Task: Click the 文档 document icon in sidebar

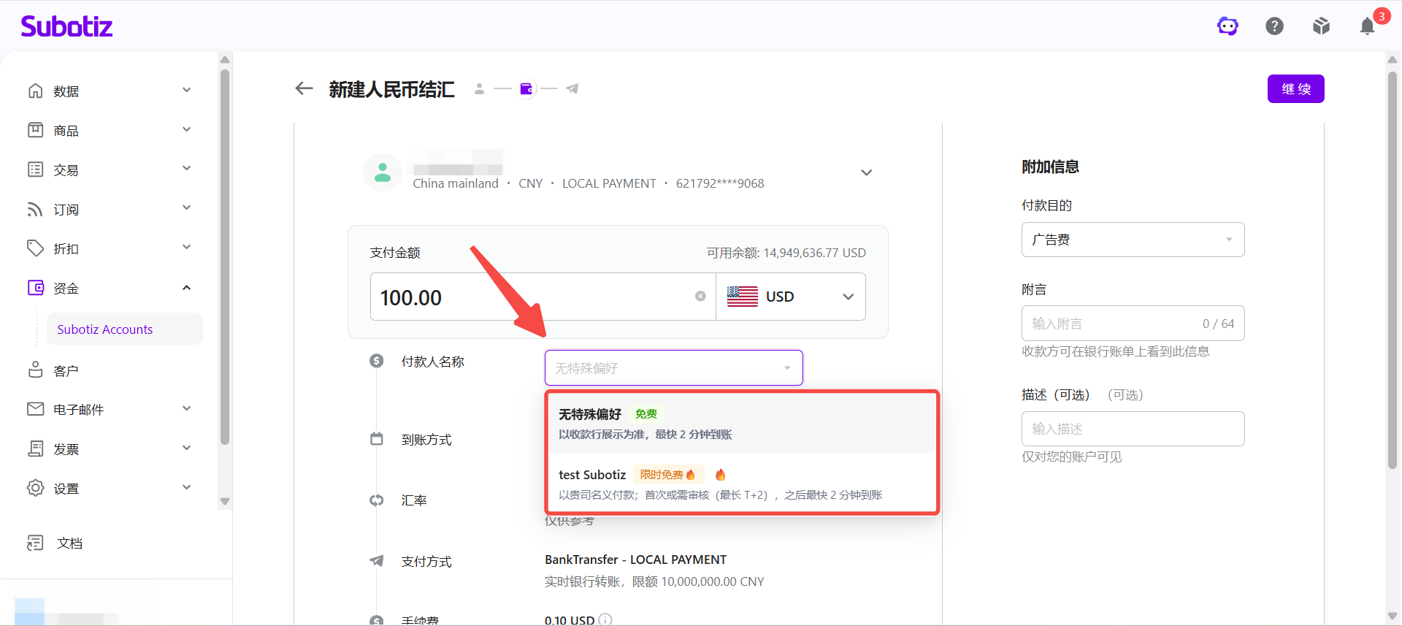Action: (35, 543)
